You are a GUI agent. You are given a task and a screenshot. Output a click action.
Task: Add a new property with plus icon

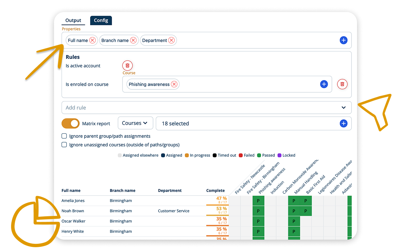(x=343, y=40)
